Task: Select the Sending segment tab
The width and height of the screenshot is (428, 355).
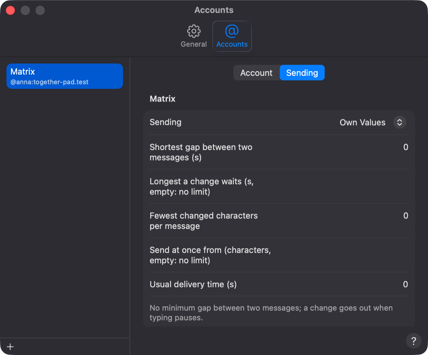Action: 302,73
